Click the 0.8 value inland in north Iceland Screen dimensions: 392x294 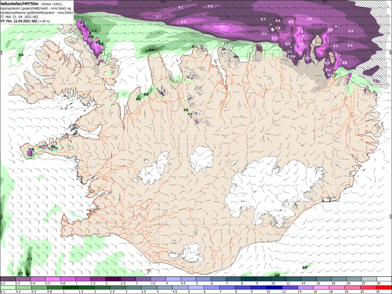click(186, 110)
